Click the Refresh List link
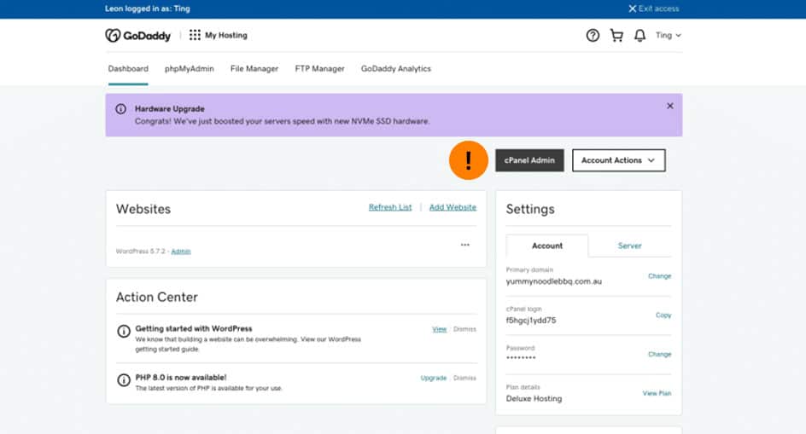Screen dimensions: 806x434 coord(390,207)
